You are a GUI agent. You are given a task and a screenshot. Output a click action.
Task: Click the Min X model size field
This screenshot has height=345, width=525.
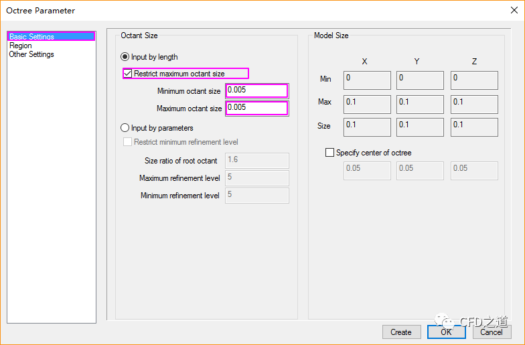coord(367,80)
